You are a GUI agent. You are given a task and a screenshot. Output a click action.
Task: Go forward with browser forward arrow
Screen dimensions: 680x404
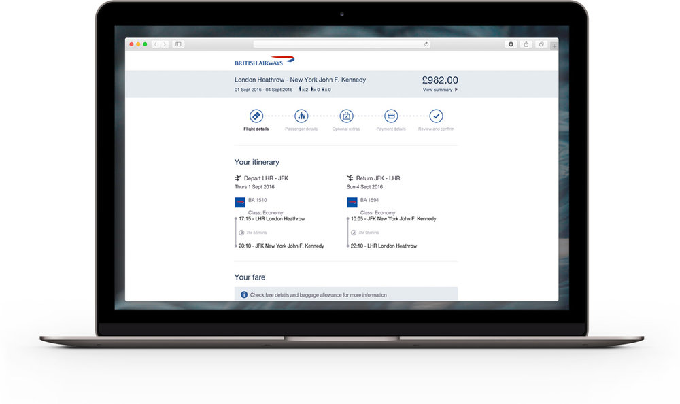(x=165, y=44)
